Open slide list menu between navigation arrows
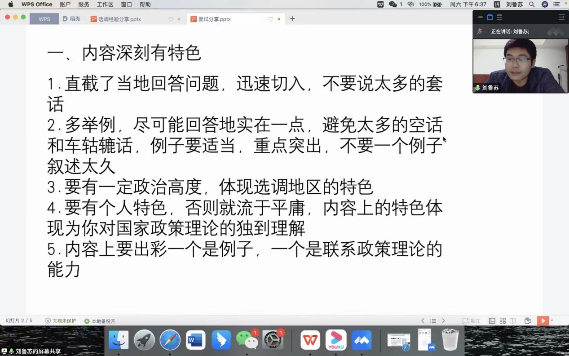Screen dimensions: 569x356 (433, 321)
